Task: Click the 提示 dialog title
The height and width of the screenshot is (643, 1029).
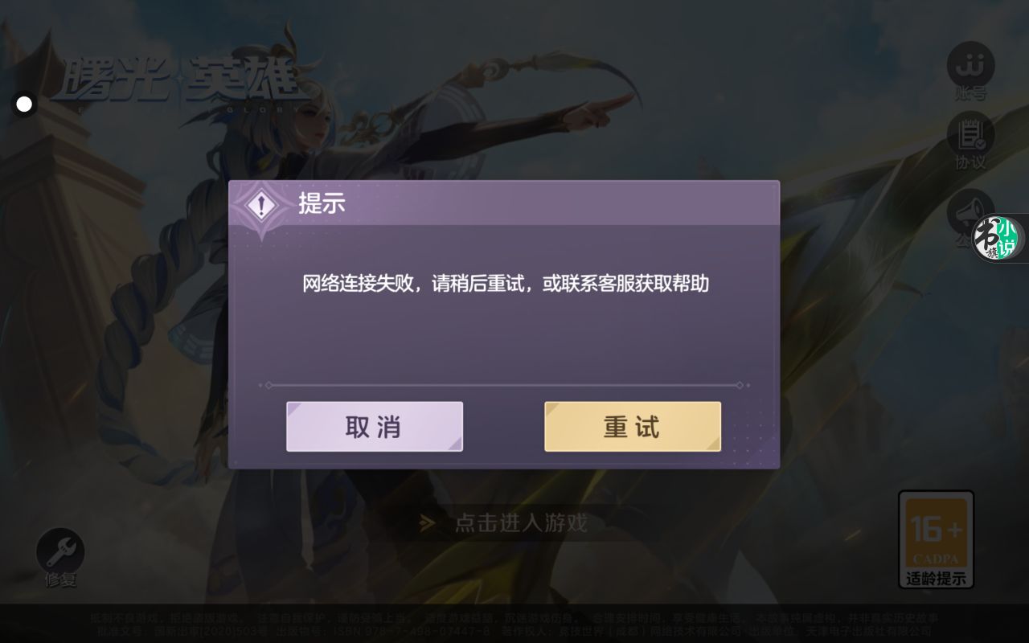Action: click(322, 203)
